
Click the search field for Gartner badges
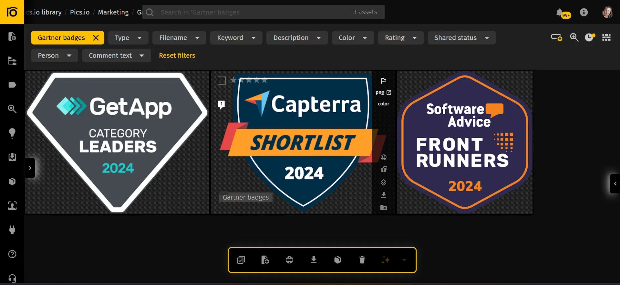click(x=263, y=12)
